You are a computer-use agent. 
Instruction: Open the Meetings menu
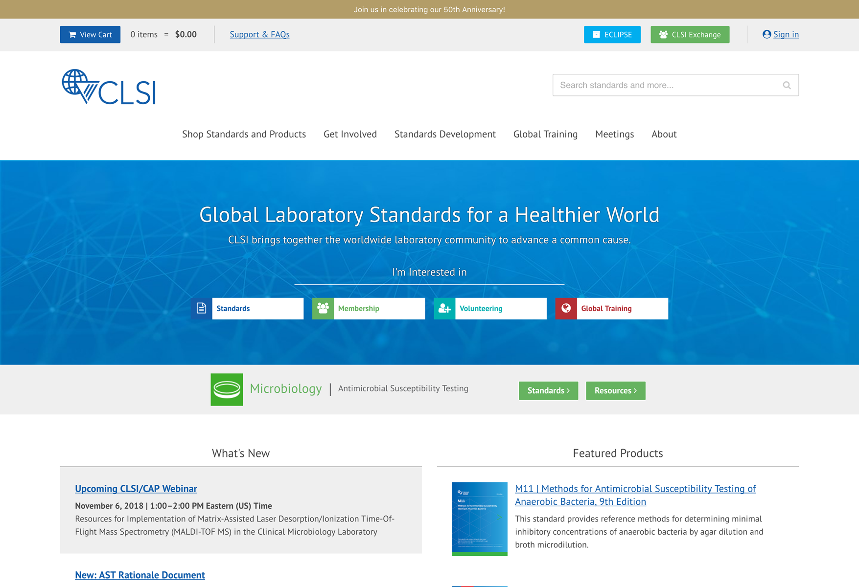(614, 134)
